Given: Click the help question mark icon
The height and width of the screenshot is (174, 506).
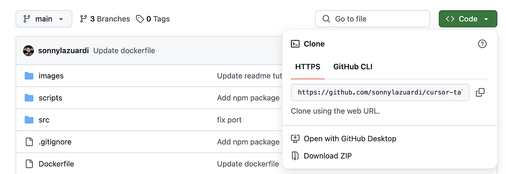Looking at the screenshot, I should (x=482, y=44).
